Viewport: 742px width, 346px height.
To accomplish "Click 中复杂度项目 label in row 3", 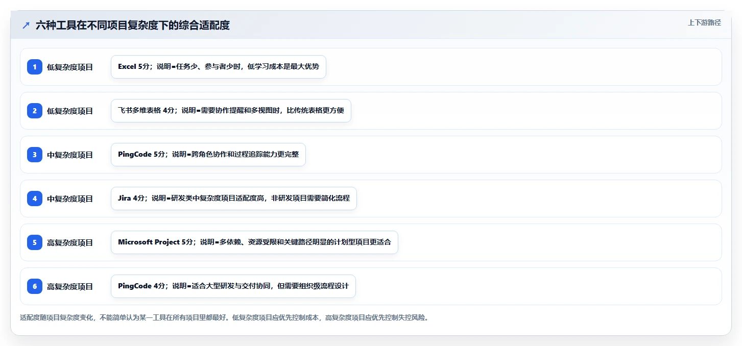I will coord(70,155).
